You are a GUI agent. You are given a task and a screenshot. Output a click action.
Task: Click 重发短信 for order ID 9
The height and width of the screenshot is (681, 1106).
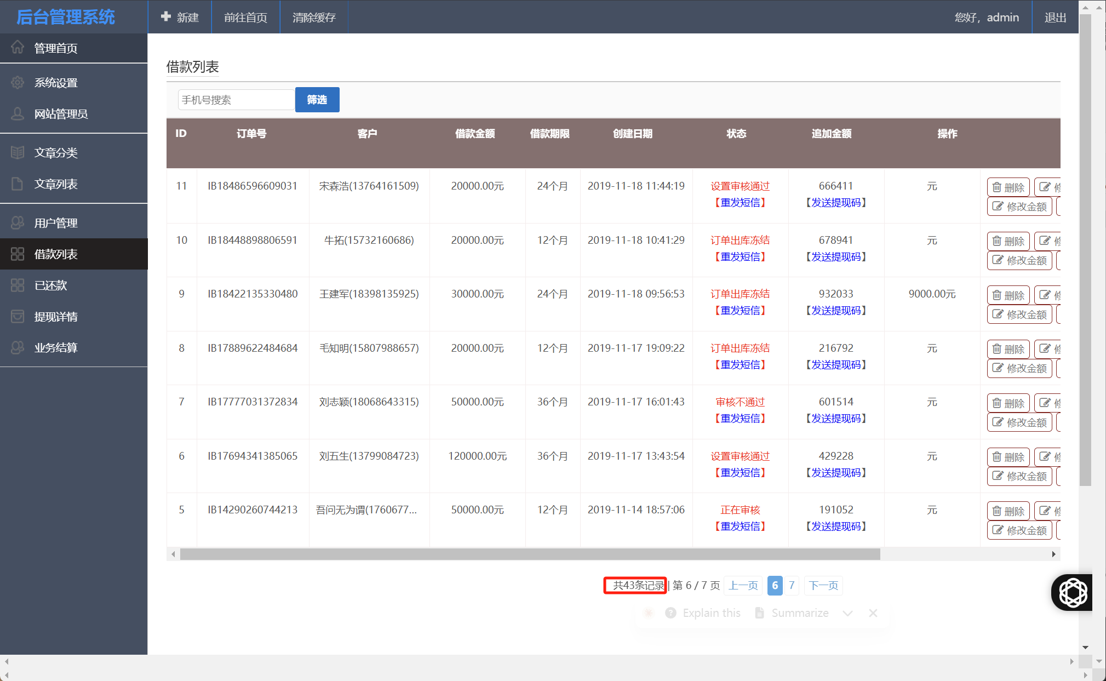tap(740, 310)
